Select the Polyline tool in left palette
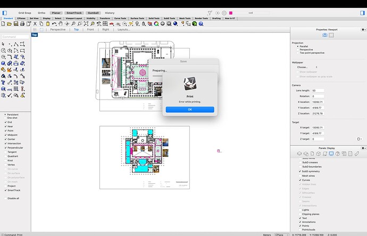 pos(16,44)
